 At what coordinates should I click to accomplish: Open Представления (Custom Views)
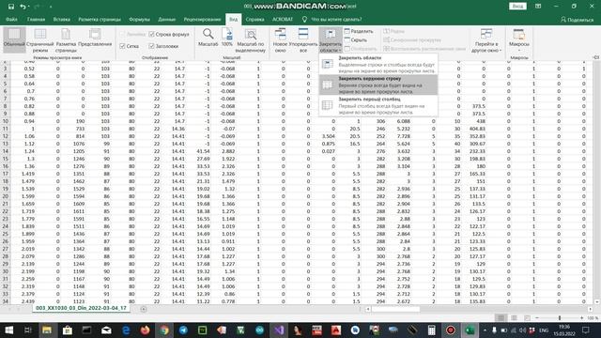pyautogui.click(x=95, y=38)
